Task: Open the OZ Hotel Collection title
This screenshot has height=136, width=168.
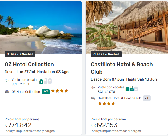Action: click(29, 64)
